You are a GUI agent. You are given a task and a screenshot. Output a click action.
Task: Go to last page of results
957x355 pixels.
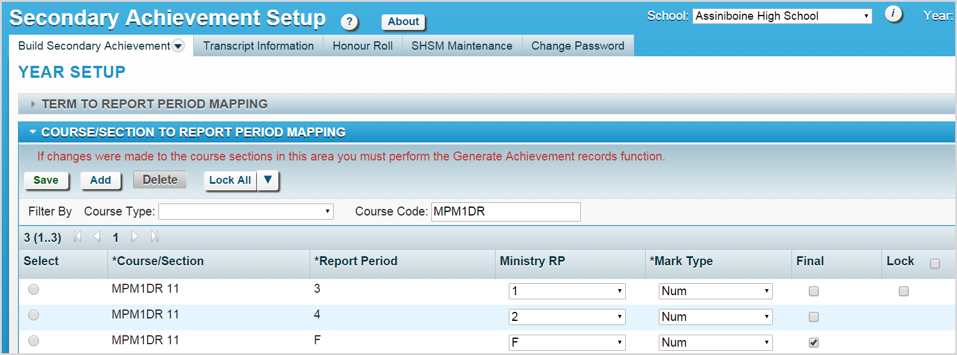[155, 237]
